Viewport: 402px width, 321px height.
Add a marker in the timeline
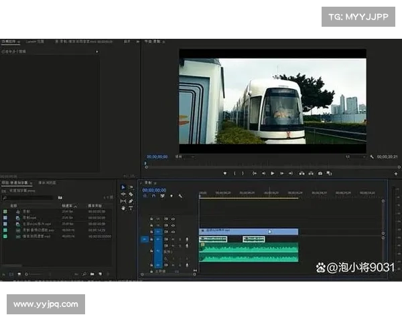(172, 196)
